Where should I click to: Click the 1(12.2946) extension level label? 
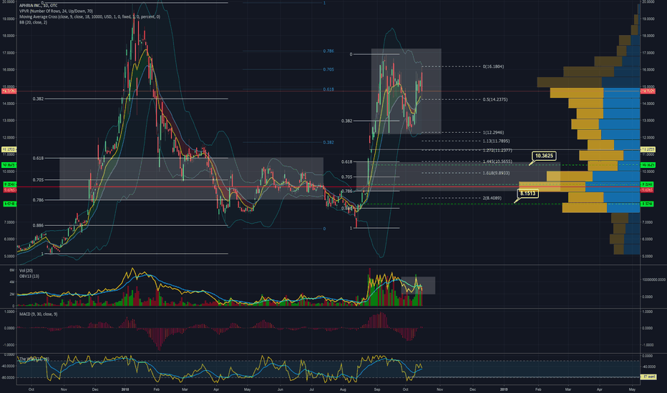pos(493,133)
